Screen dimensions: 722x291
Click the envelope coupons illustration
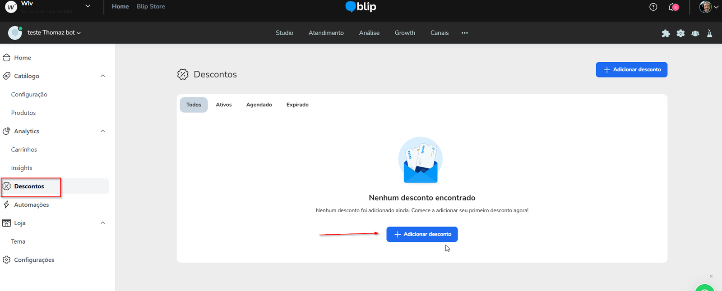point(421,160)
